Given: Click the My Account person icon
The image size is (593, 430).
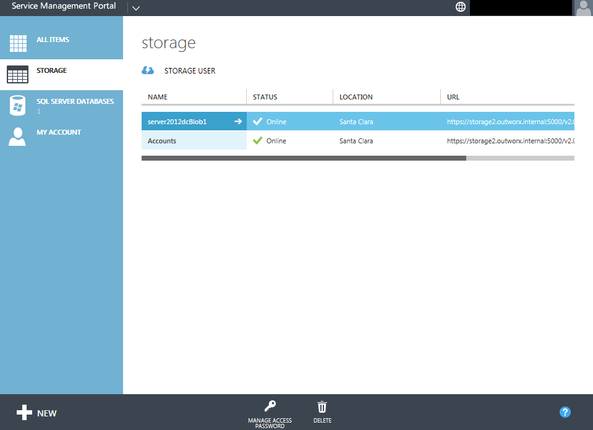Looking at the screenshot, I should (x=17, y=137).
